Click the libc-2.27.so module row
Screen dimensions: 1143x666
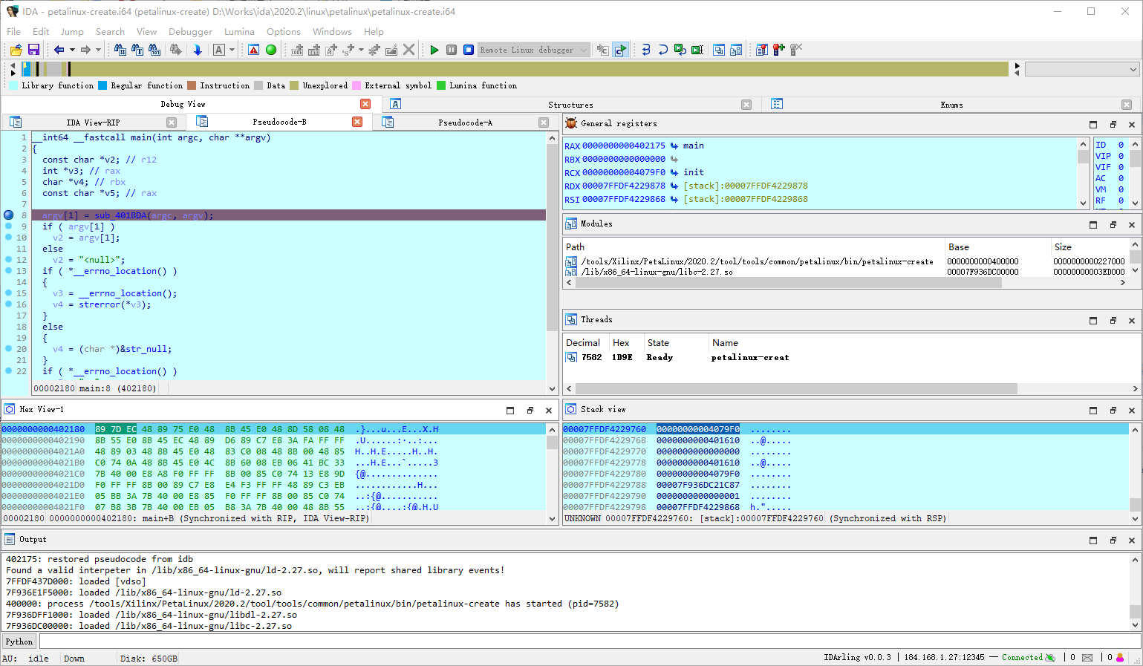point(847,272)
